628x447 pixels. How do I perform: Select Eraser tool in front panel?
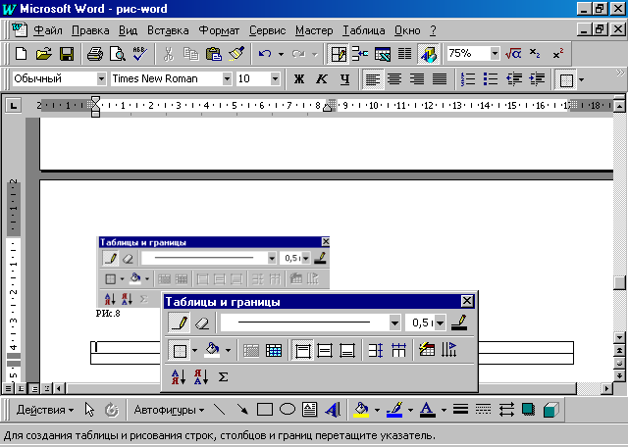tap(202, 323)
